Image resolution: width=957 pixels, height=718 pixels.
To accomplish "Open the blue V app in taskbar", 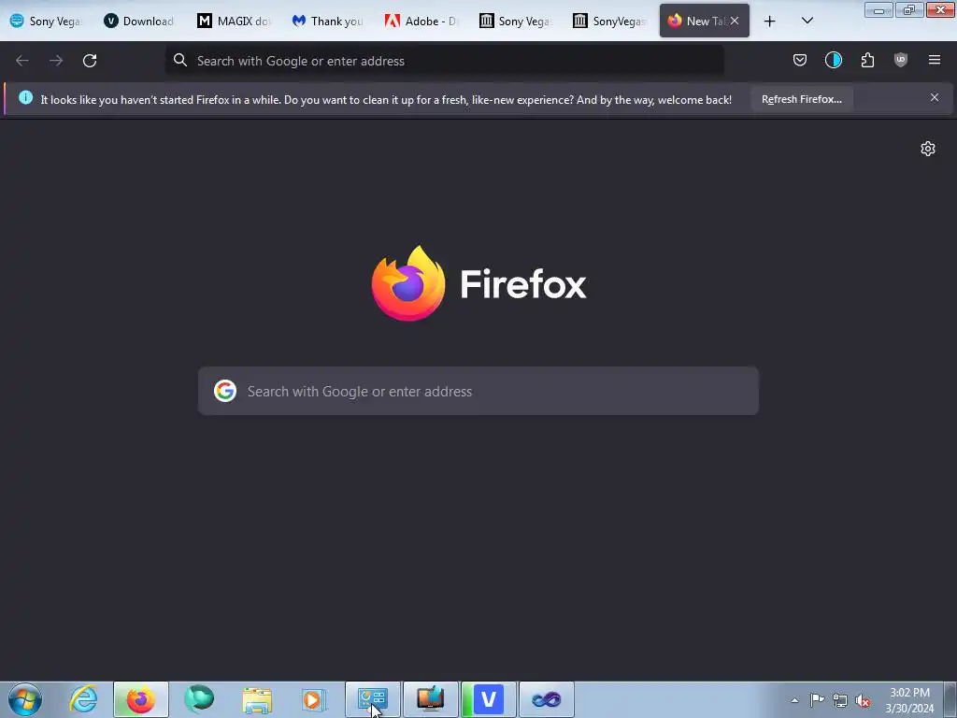I will coord(488,699).
